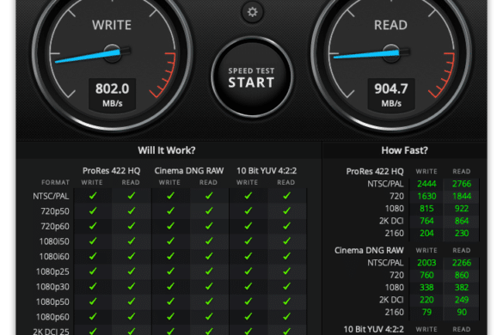Click Cinema DNG 2K DCI read value 249
Screen dimensions: 503x335
(x=462, y=300)
